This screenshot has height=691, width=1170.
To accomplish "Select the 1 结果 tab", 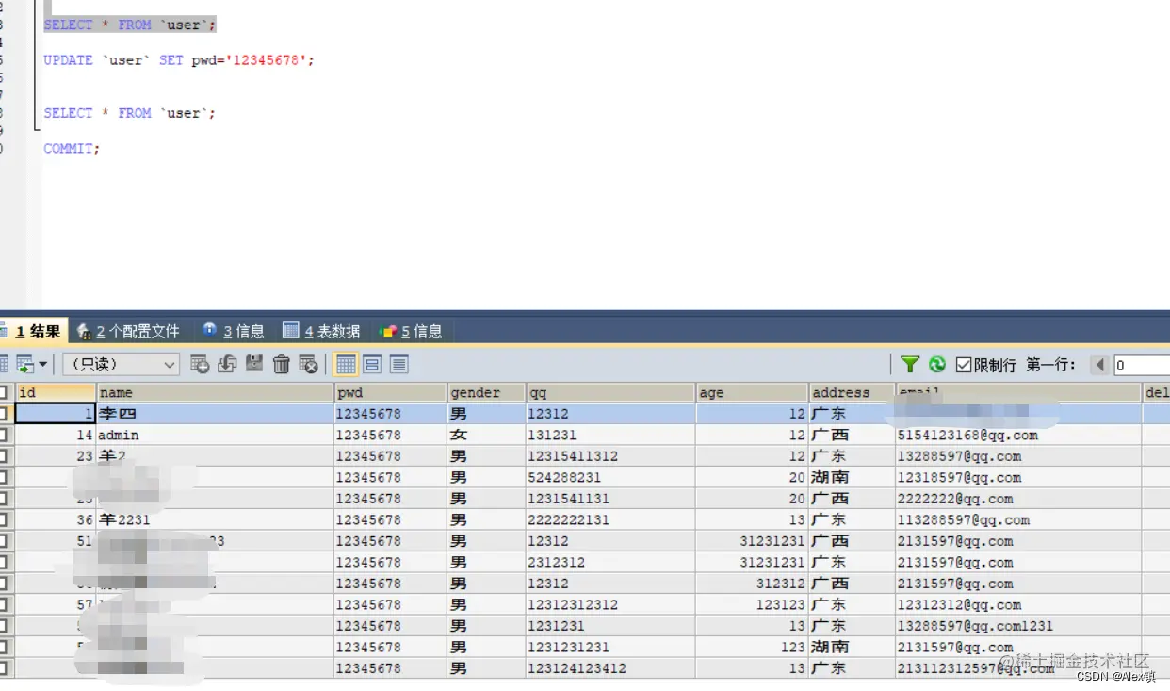I will [x=32, y=331].
